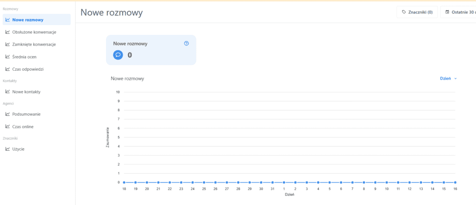Image resolution: width=476 pixels, height=205 pixels.
Task: Click the tag icon in Znaczniki button
Action: tap(404, 12)
